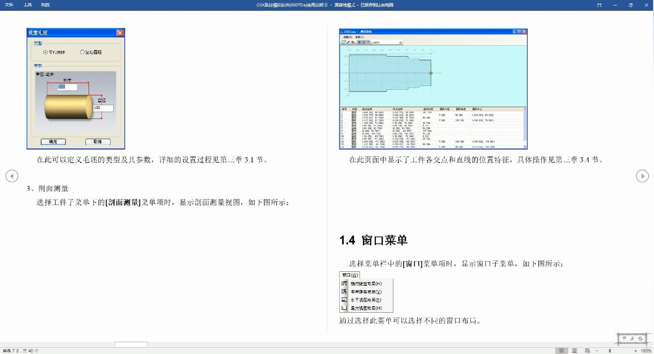This screenshot has width=654, height=354.
Task: Click the paragraph starting 在此页面中显示了工件各交点
Action: click(x=476, y=160)
